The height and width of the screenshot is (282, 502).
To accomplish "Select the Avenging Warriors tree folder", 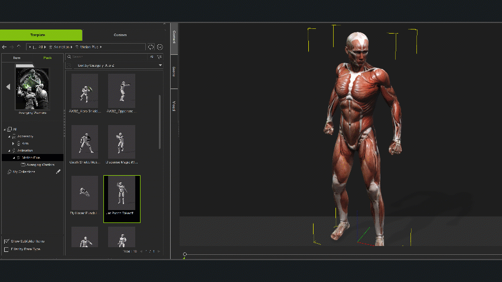I will coord(41,165).
